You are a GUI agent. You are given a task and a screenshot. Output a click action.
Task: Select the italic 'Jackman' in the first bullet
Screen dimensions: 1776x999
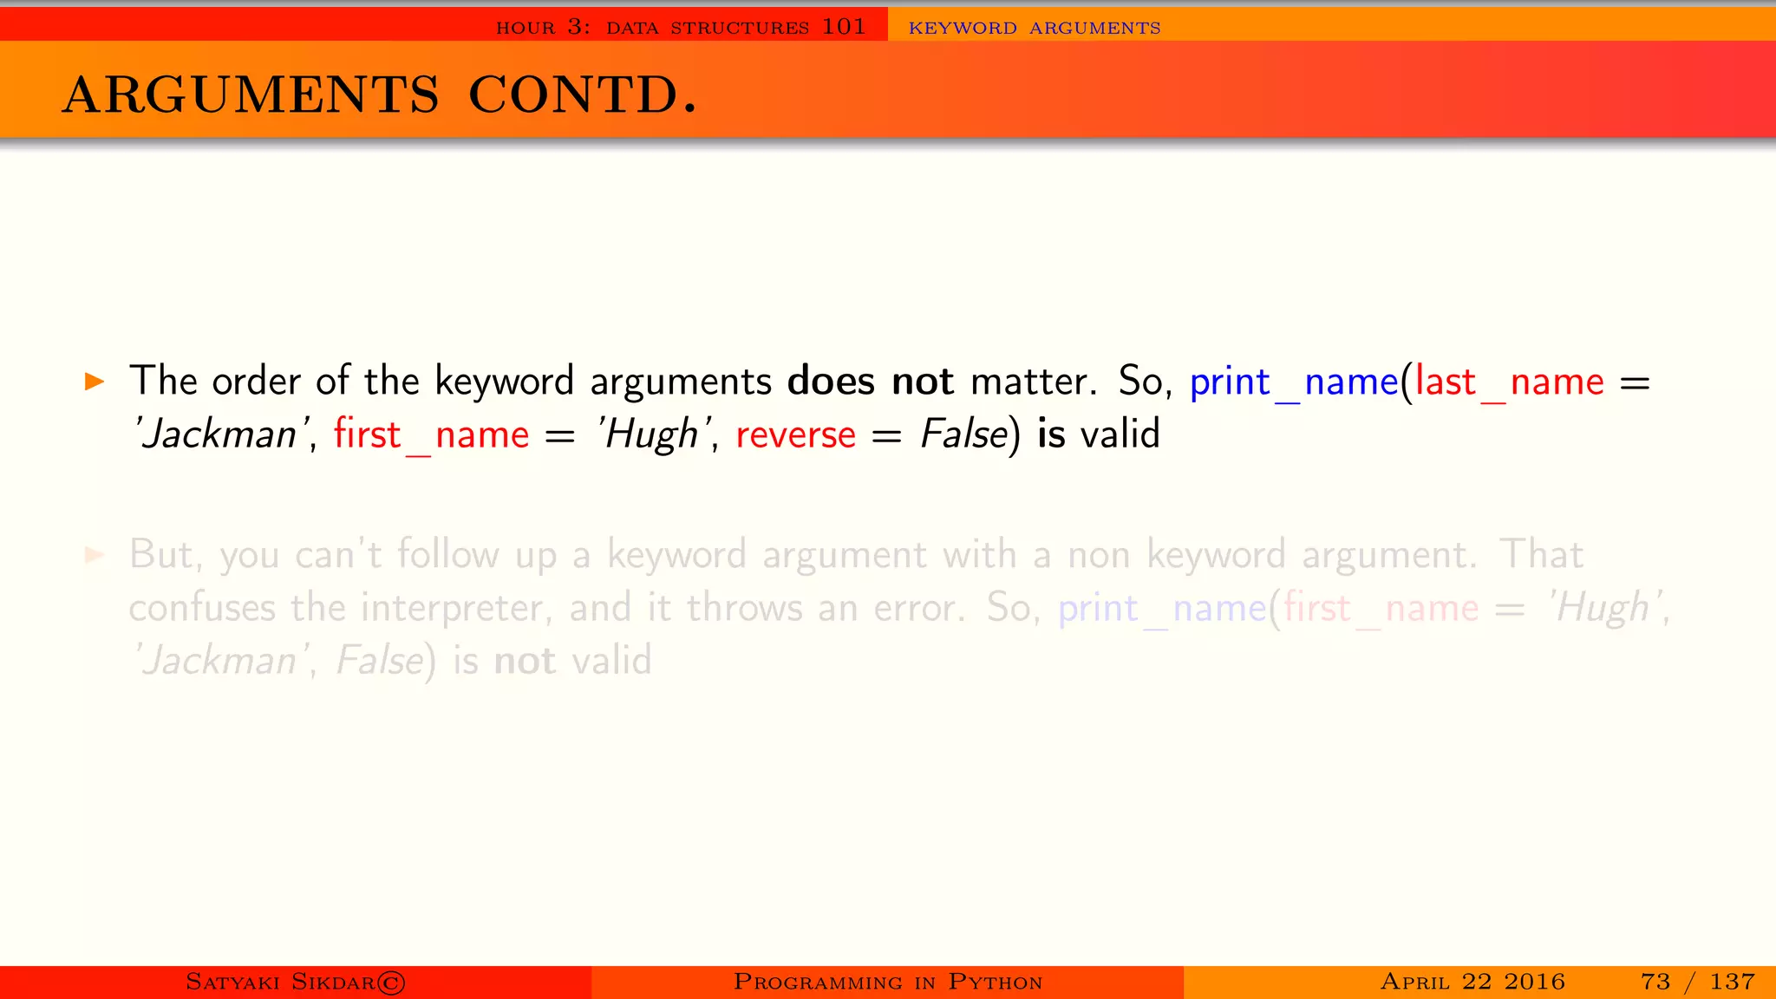(218, 434)
